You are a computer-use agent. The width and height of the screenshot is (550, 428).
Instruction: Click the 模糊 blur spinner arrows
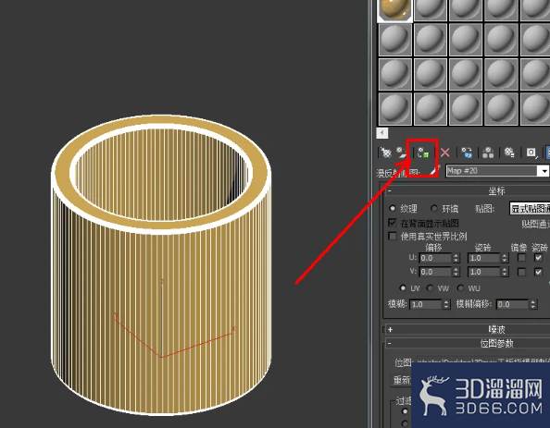[446, 304]
